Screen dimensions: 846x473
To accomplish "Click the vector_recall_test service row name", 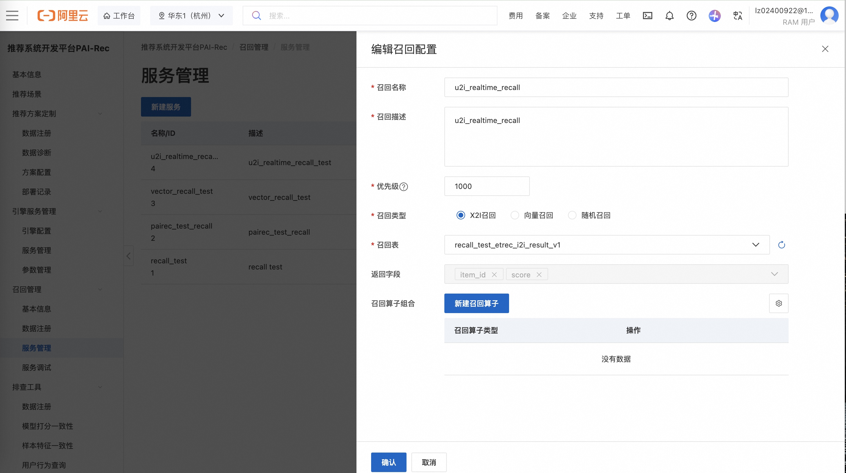I will click(182, 191).
